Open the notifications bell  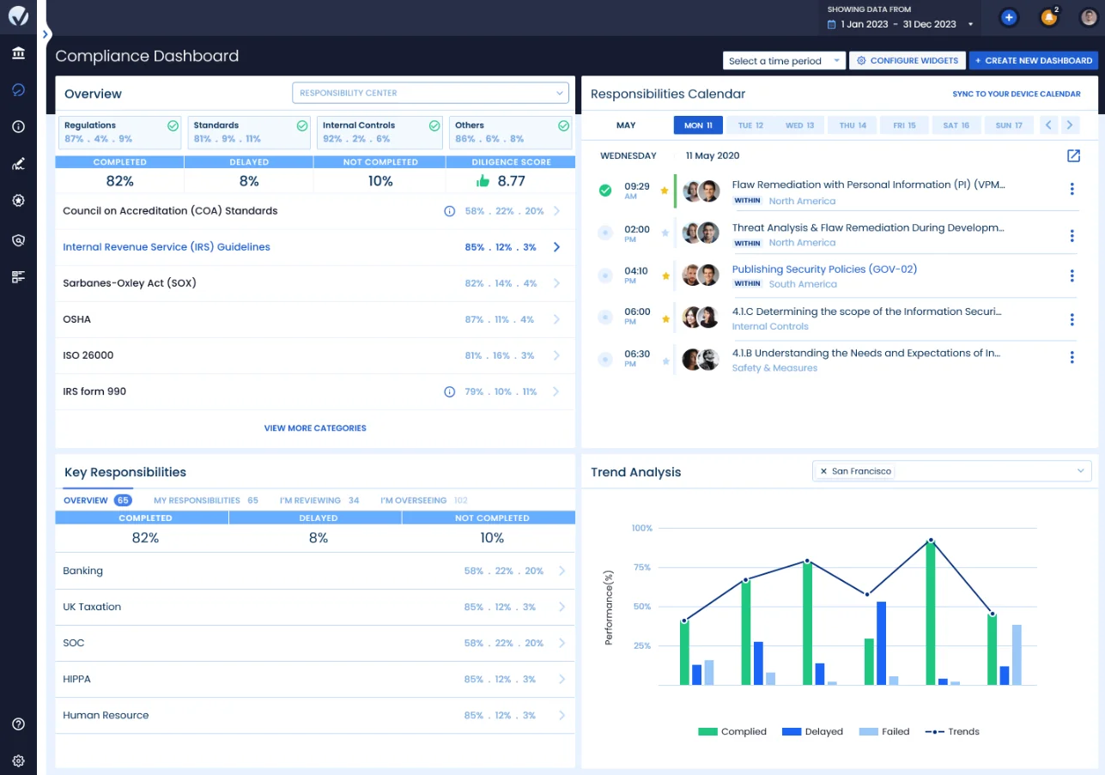(x=1048, y=17)
